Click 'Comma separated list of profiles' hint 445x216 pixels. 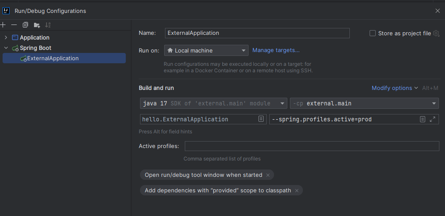222,159
